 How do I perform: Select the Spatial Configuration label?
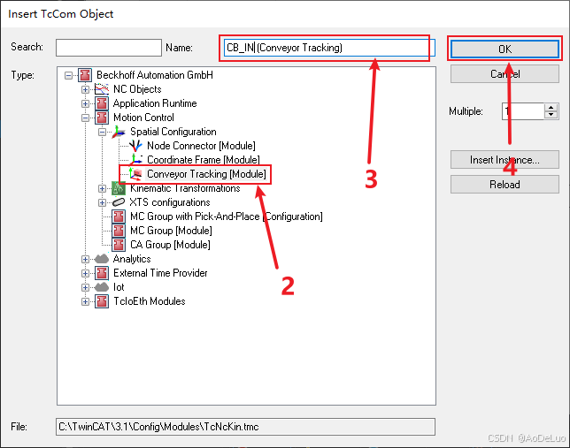click(173, 132)
